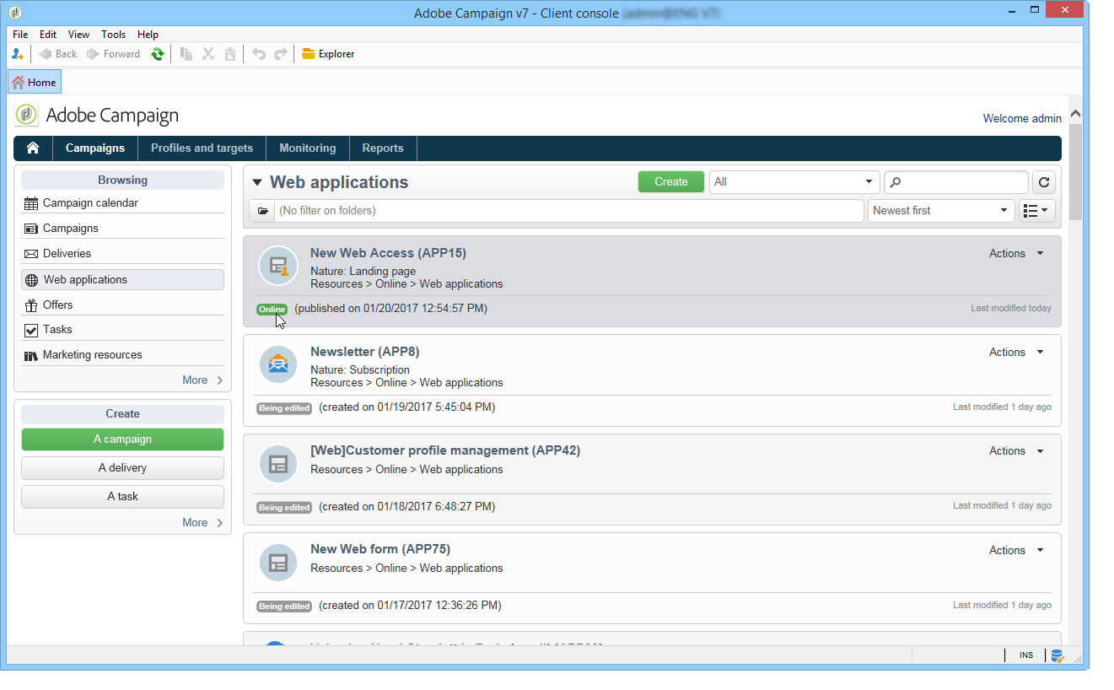Expand More under the Browsing section
The height and width of the screenshot is (690, 1114).
click(x=202, y=380)
